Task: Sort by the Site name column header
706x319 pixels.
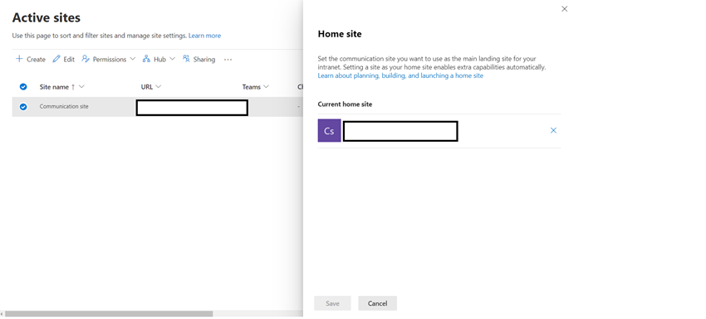Action: point(54,87)
